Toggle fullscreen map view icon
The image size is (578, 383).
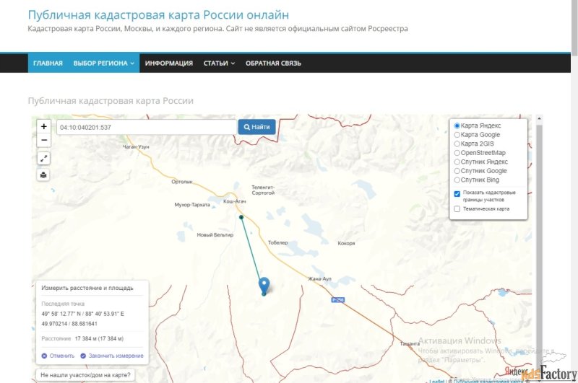pyautogui.click(x=43, y=159)
